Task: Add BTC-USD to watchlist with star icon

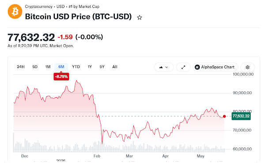Action: click(140, 17)
